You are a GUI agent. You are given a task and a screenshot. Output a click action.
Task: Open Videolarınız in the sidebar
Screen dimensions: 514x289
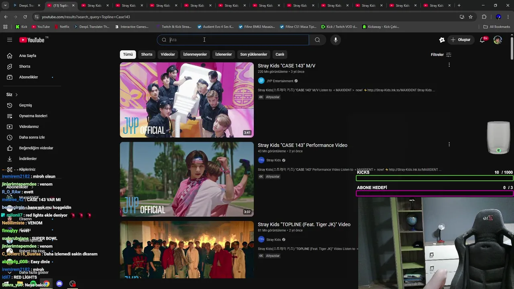29,126
